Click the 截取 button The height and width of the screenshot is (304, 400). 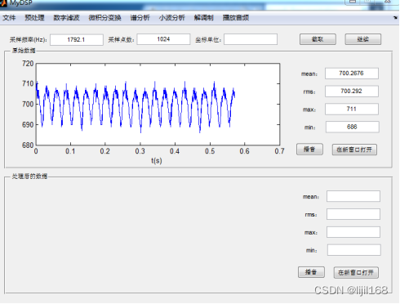click(318, 39)
